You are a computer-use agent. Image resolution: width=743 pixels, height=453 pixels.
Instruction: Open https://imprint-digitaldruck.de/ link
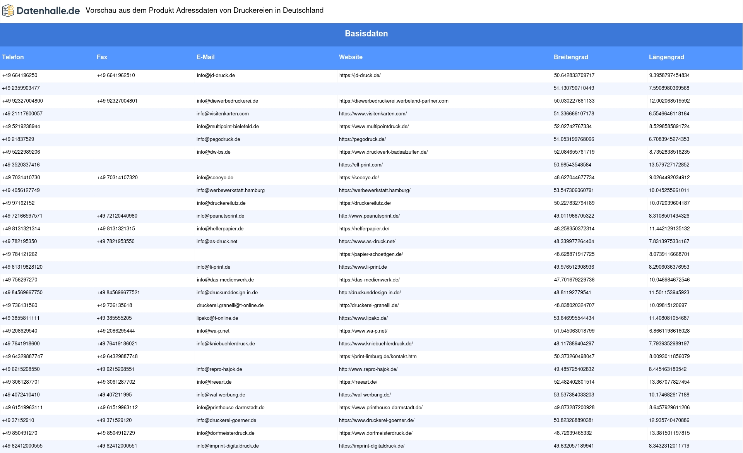(371, 446)
